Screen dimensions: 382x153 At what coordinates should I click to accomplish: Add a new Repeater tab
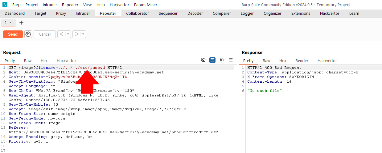click(x=21, y=22)
